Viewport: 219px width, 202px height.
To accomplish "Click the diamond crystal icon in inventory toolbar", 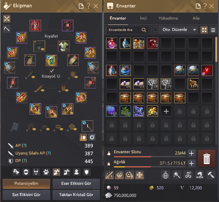I will (119, 175).
